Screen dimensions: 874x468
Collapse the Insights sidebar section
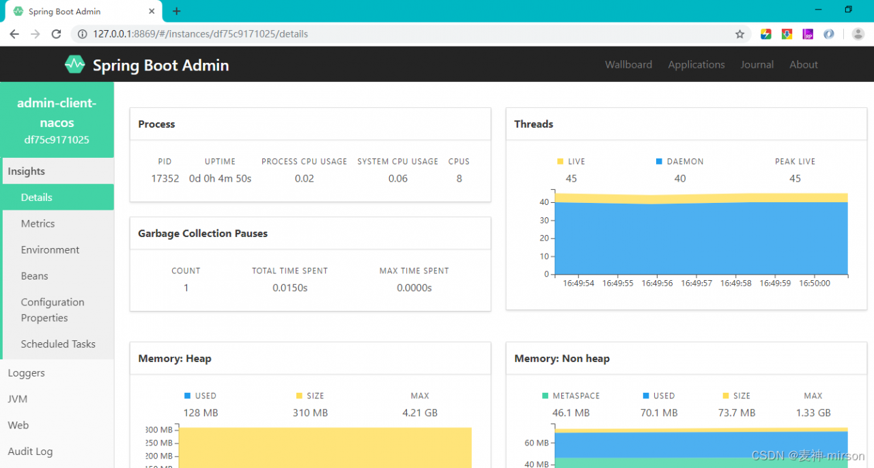pos(57,171)
